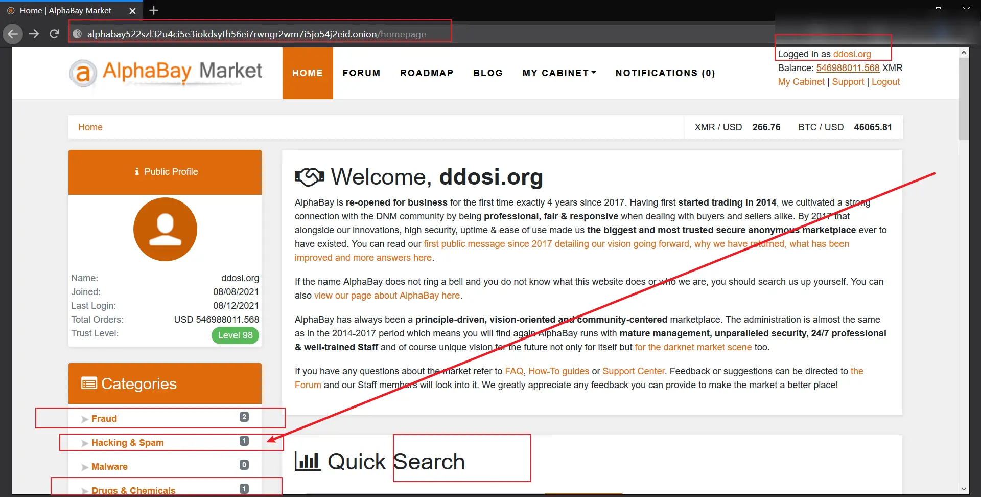The image size is (981, 497).
Task: Open the ROADMAP nav item
Action: 427,73
